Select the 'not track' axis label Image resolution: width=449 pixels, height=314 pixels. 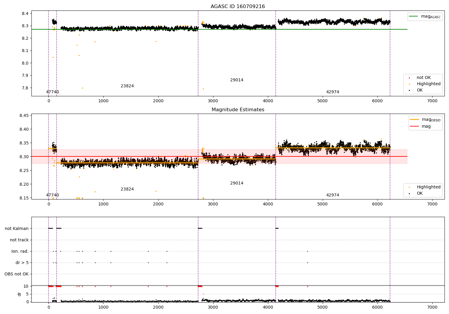click(19, 240)
